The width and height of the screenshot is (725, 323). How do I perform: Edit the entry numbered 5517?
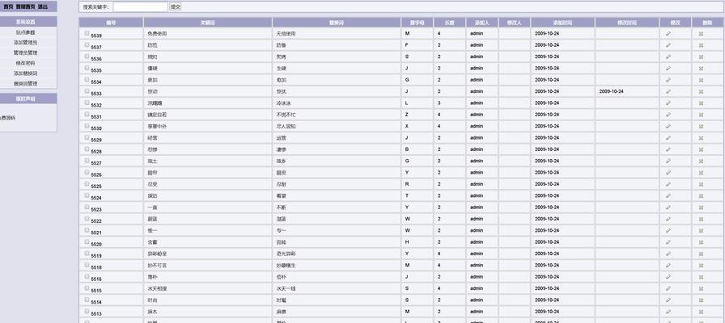[x=668, y=278]
